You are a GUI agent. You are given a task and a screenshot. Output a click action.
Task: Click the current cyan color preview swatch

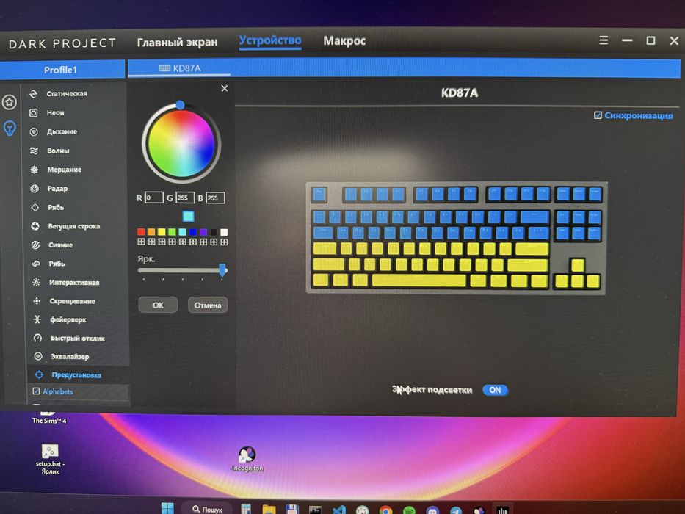pyautogui.click(x=188, y=216)
